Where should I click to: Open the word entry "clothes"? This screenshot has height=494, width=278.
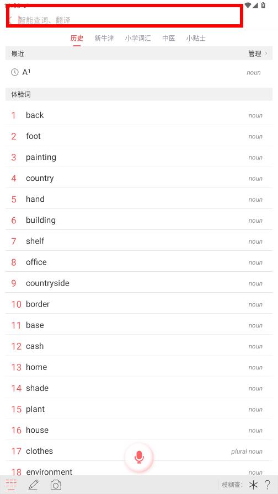(x=139, y=451)
